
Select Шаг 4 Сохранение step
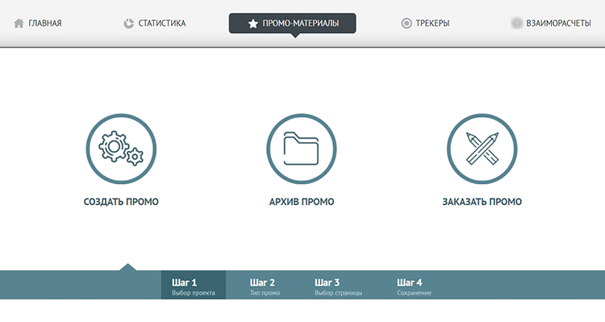414,287
